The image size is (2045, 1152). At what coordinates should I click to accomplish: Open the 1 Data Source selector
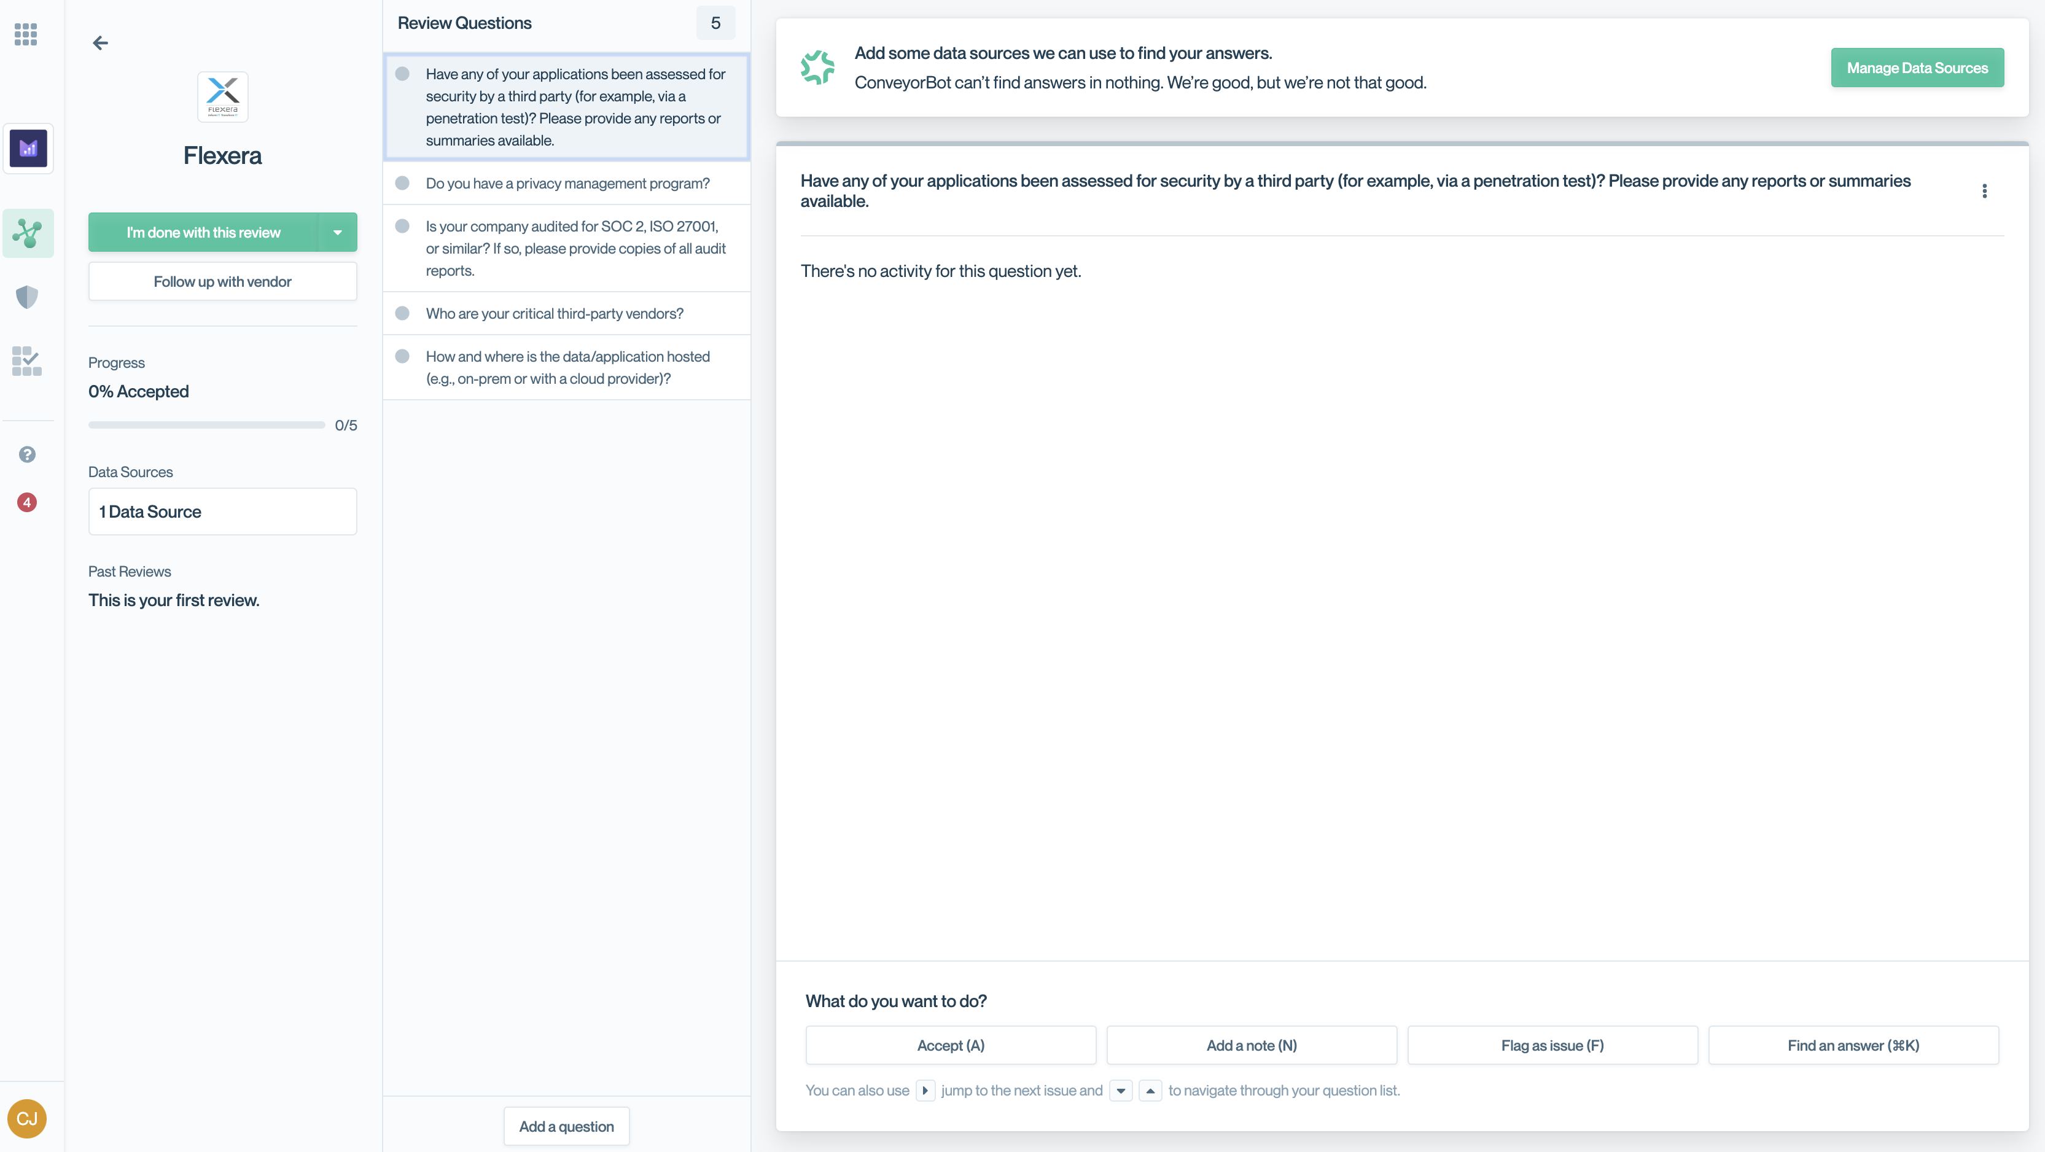click(222, 512)
